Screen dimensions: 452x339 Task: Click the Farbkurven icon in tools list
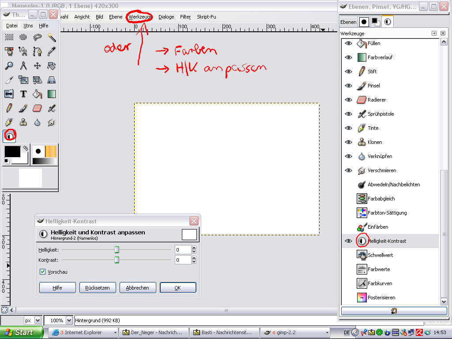[362, 283]
